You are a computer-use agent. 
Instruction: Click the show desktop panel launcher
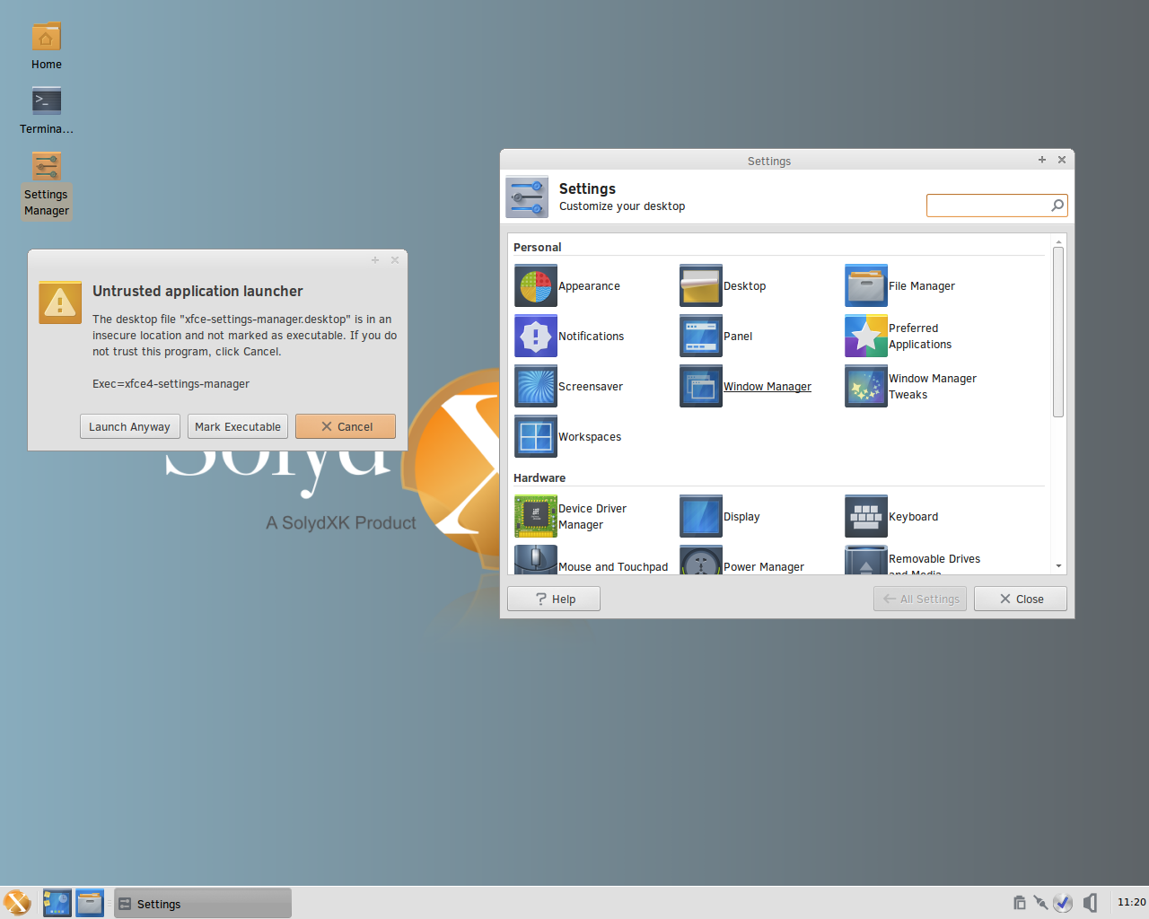[x=57, y=903]
